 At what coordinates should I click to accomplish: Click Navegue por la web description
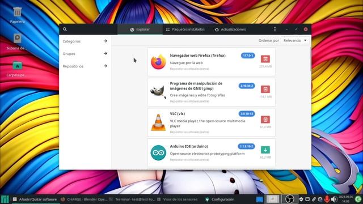(186, 63)
